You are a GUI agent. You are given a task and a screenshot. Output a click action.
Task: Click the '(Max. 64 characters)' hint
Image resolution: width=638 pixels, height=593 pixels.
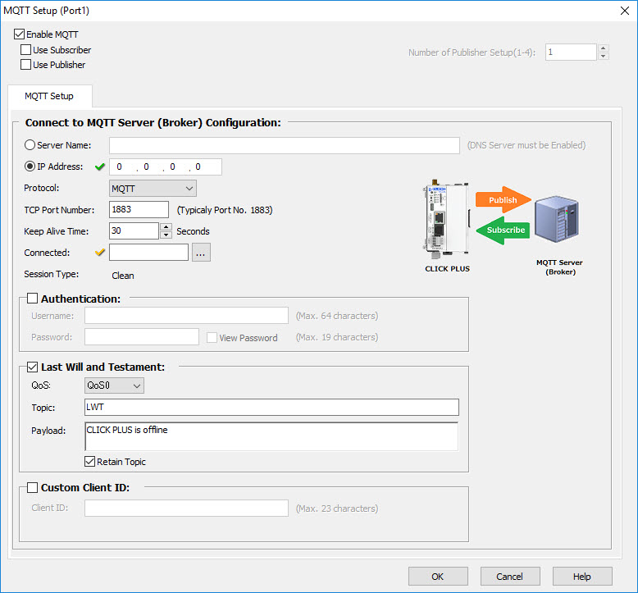pos(337,316)
